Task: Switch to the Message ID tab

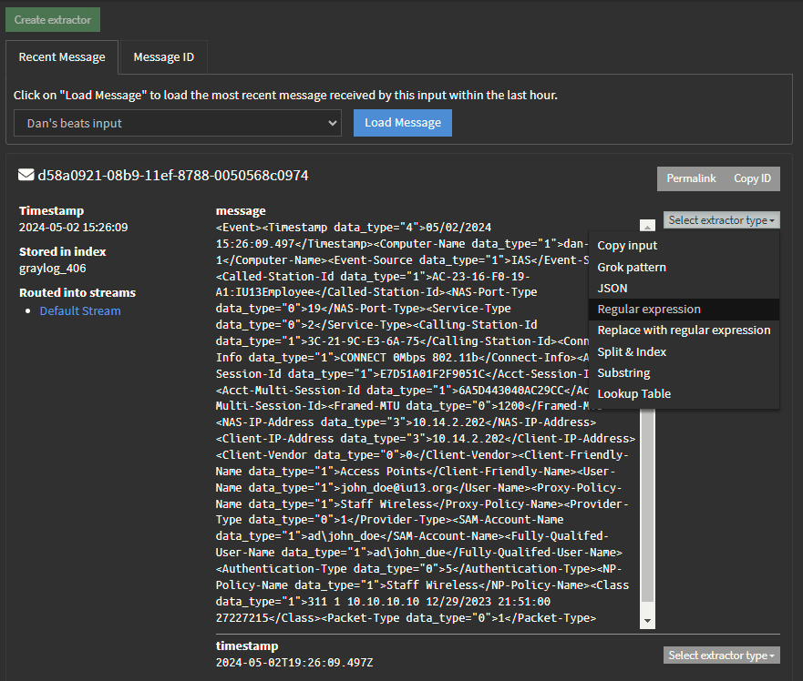Action: tap(163, 56)
